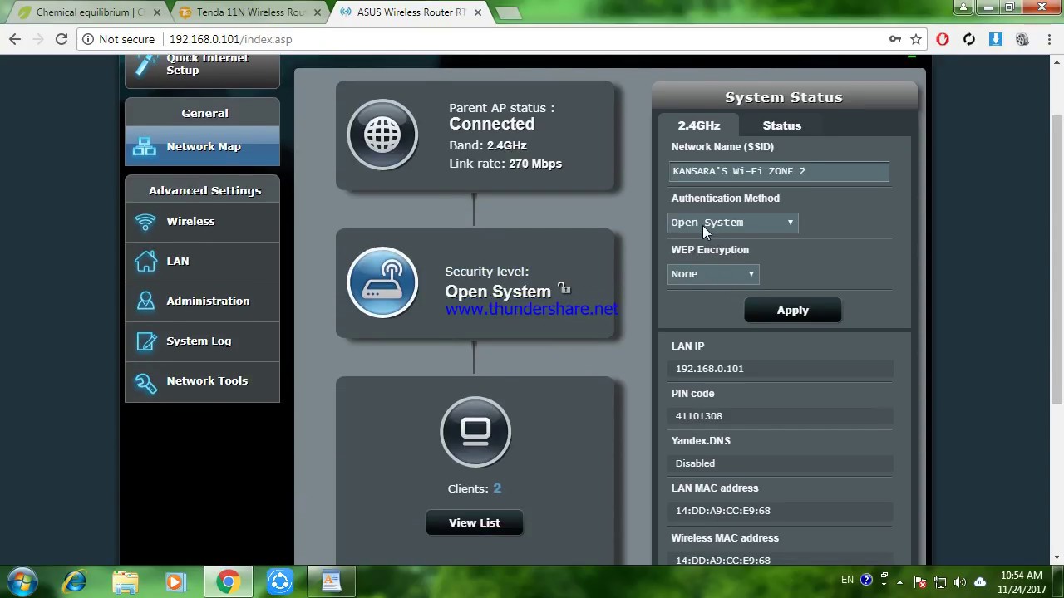The image size is (1064, 598).
Task: Click the EN language indicator
Action: point(847,580)
